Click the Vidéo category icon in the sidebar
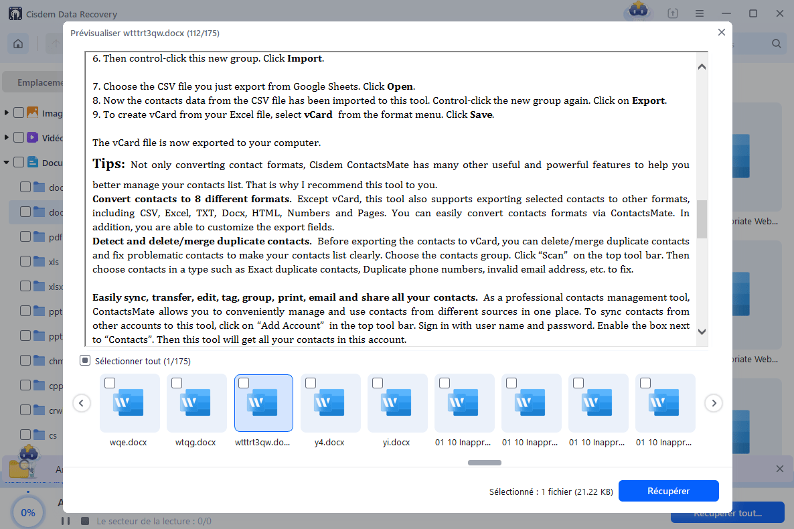794x529 pixels. coord(32,137)
